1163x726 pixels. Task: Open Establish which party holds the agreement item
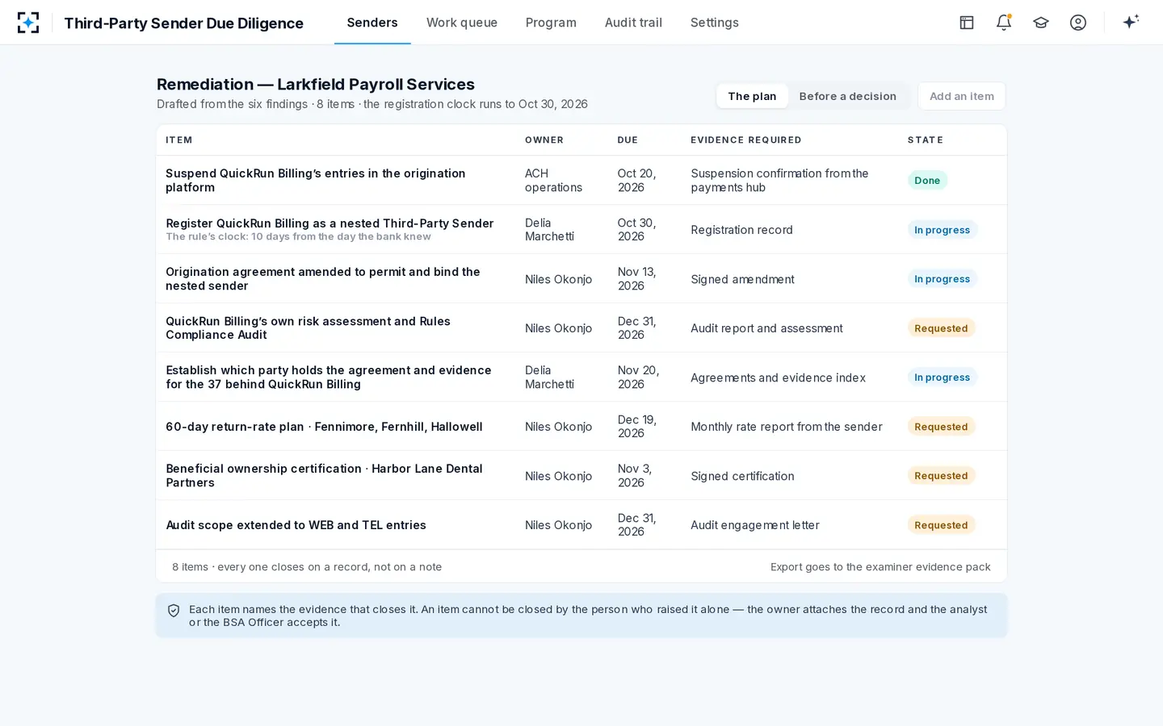(328, 378)
